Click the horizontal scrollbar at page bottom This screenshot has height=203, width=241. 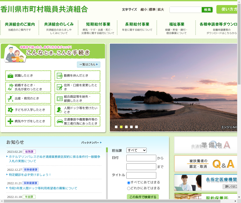point(112,201)
